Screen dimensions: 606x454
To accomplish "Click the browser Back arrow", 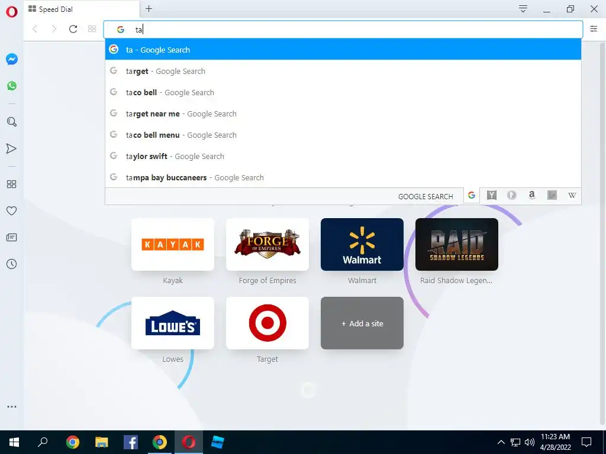I will point(35,29).
